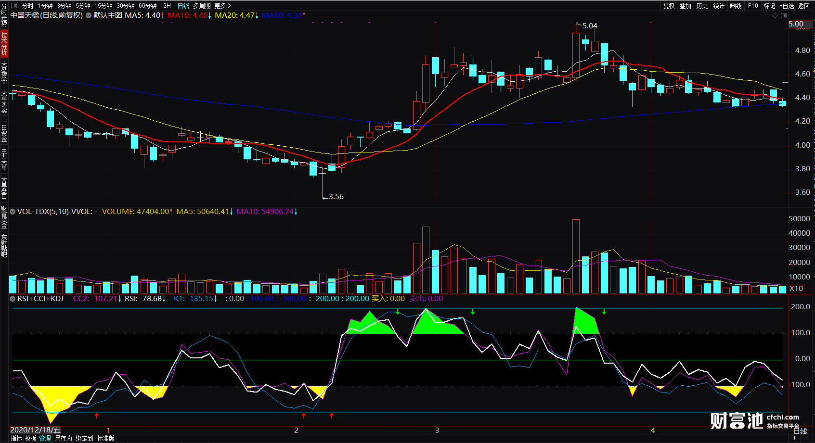Click the 指标 indicator tab at bottom
This screenshot has height=443, width=815.
pyautogui.click(x=16, y=438)
